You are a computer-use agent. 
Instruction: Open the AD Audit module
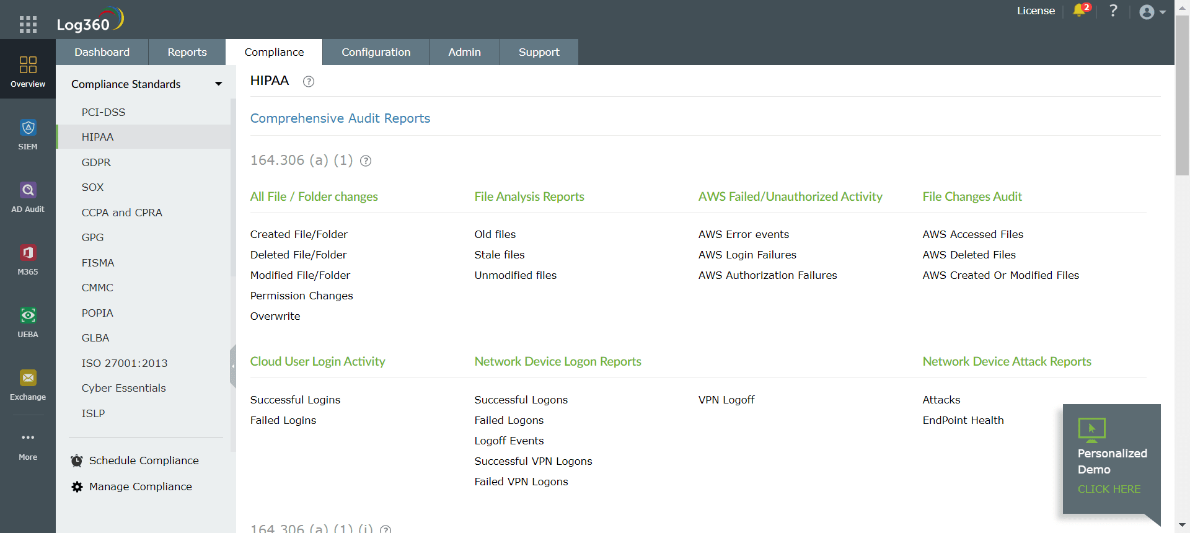28,197
